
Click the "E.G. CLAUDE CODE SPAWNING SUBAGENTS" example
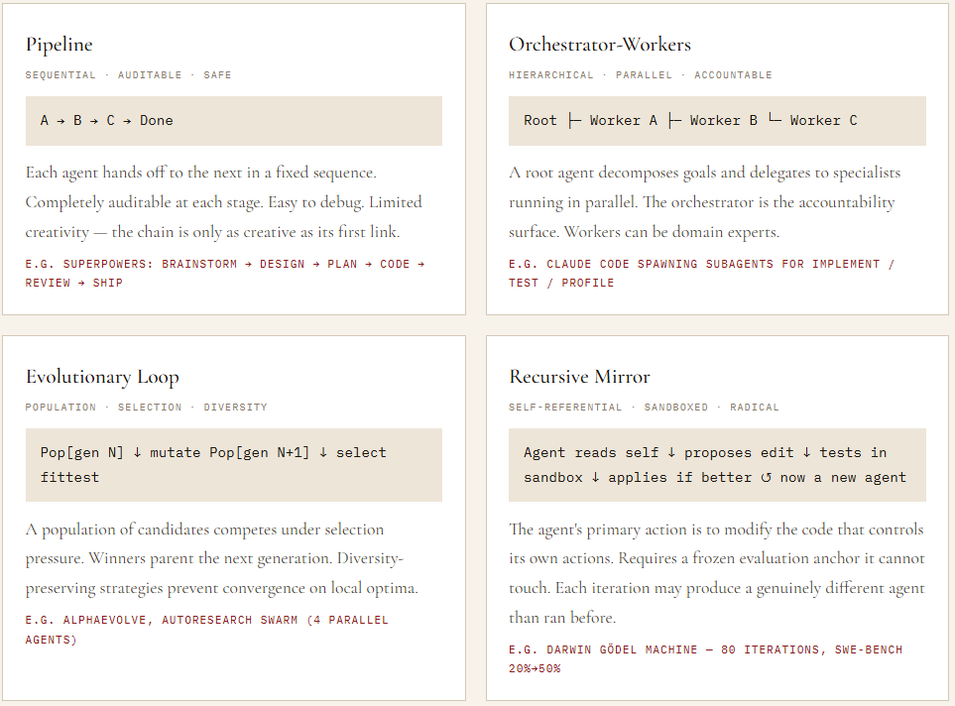(x=702, y=273)
